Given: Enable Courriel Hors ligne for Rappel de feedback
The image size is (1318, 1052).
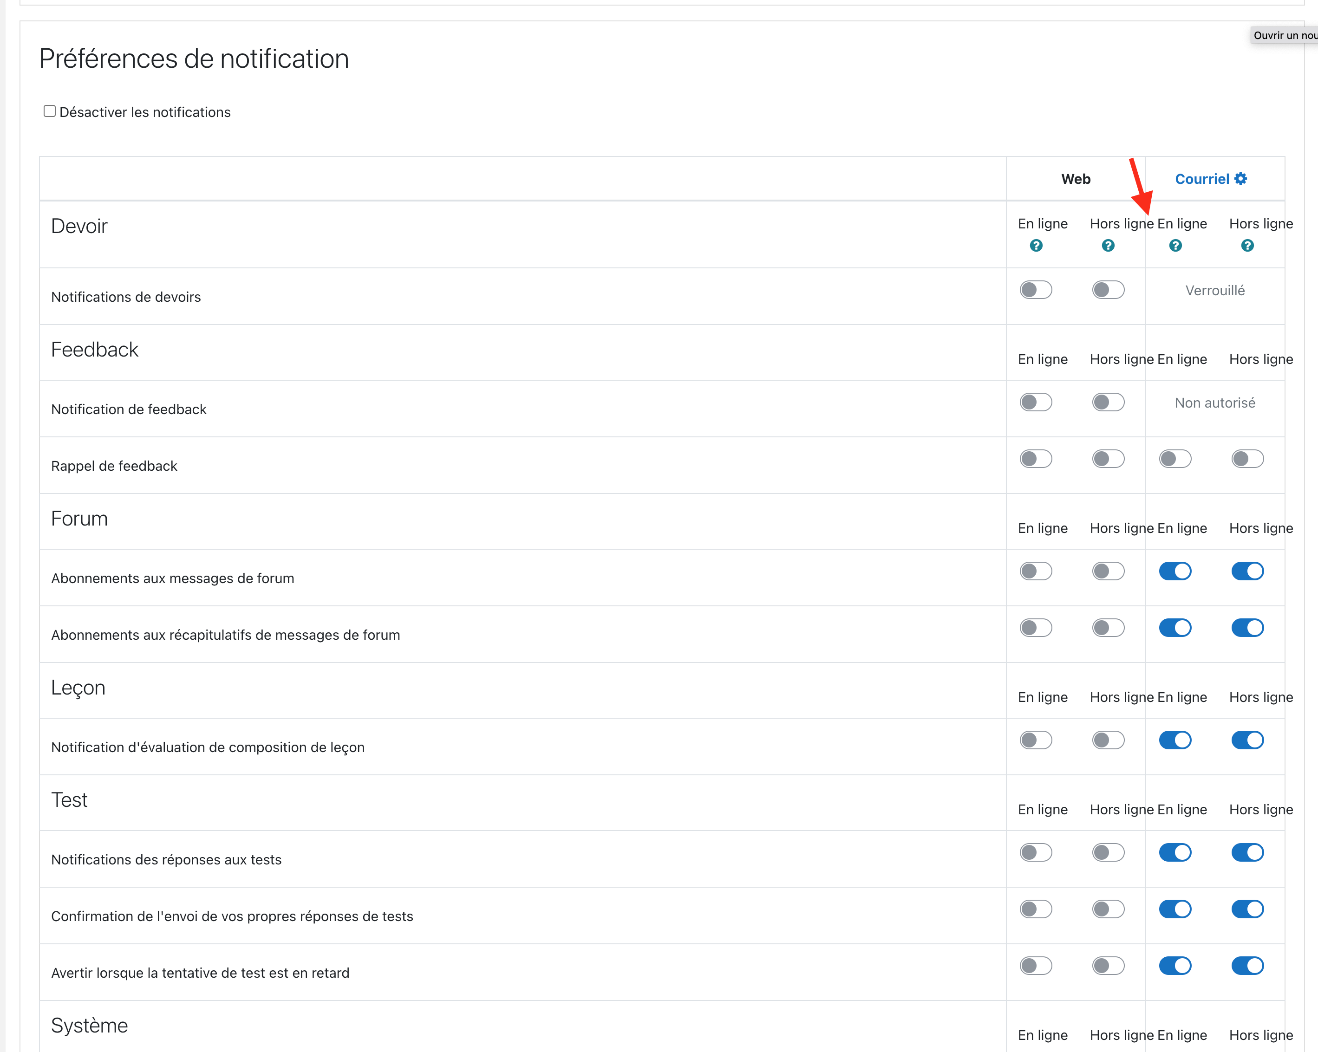Looking at the screenshot, I should tap(1248, 459).
